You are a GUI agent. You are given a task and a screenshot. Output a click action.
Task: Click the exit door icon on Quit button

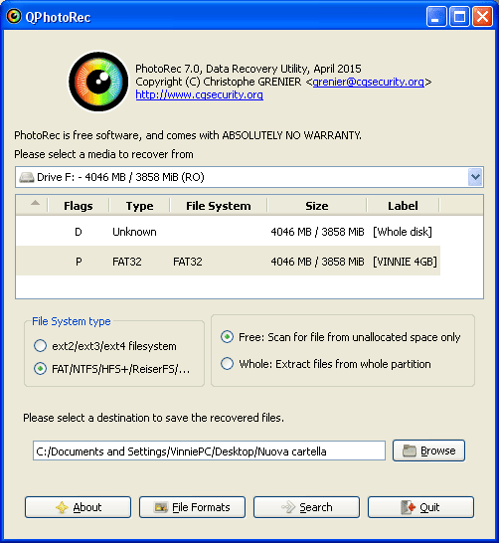point(408,507)
